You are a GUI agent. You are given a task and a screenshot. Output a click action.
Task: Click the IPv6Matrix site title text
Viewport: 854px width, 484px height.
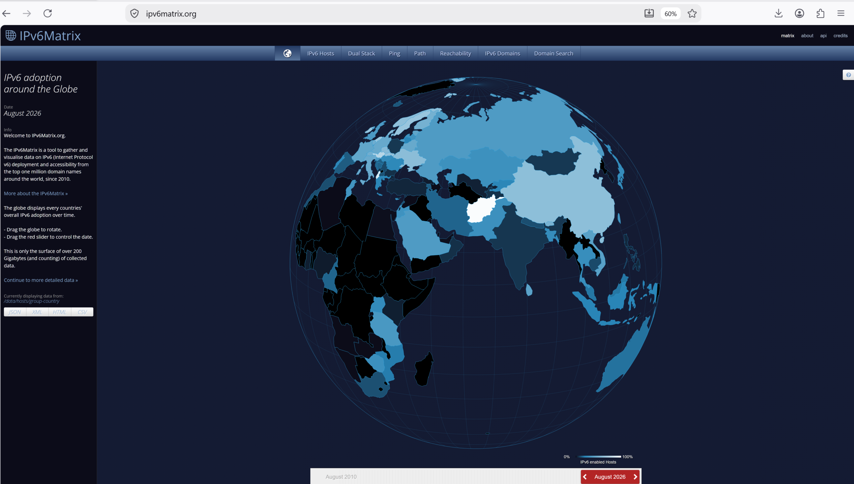(x=50, y=36)
